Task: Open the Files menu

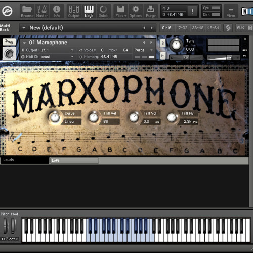Action: pyautogui.click(x=121, y=11)
